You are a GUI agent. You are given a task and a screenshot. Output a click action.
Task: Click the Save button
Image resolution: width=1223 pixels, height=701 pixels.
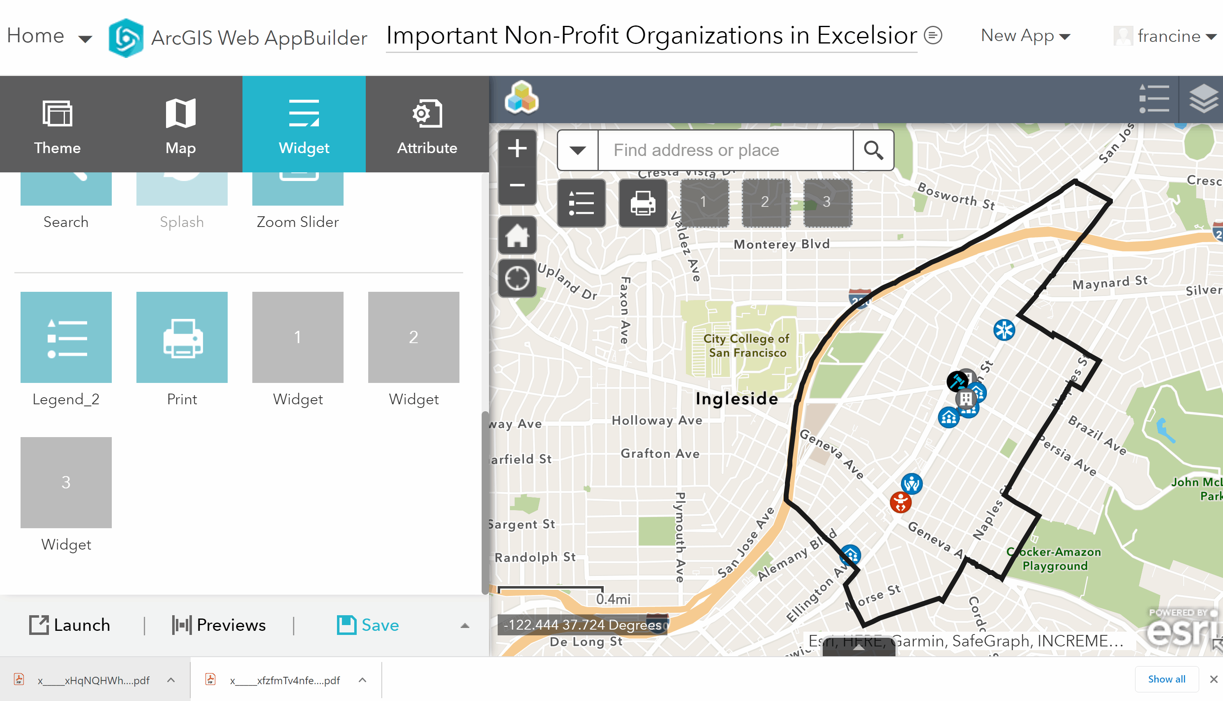tap(368, 625)
